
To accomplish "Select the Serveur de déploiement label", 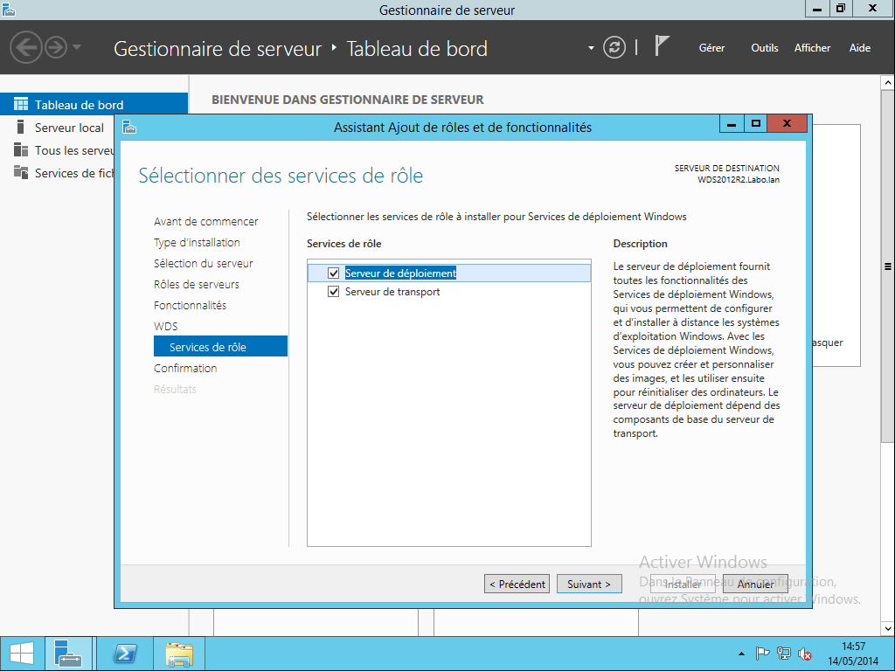I will click(x=400, y=273).
